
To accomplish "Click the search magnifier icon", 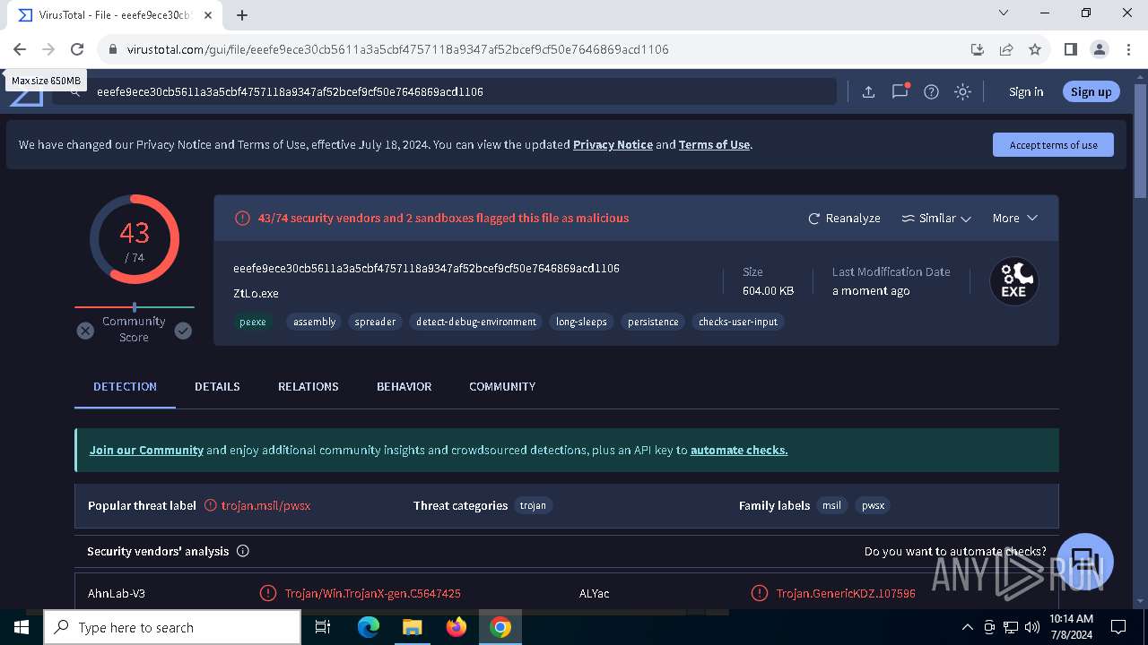I will 75,91.
